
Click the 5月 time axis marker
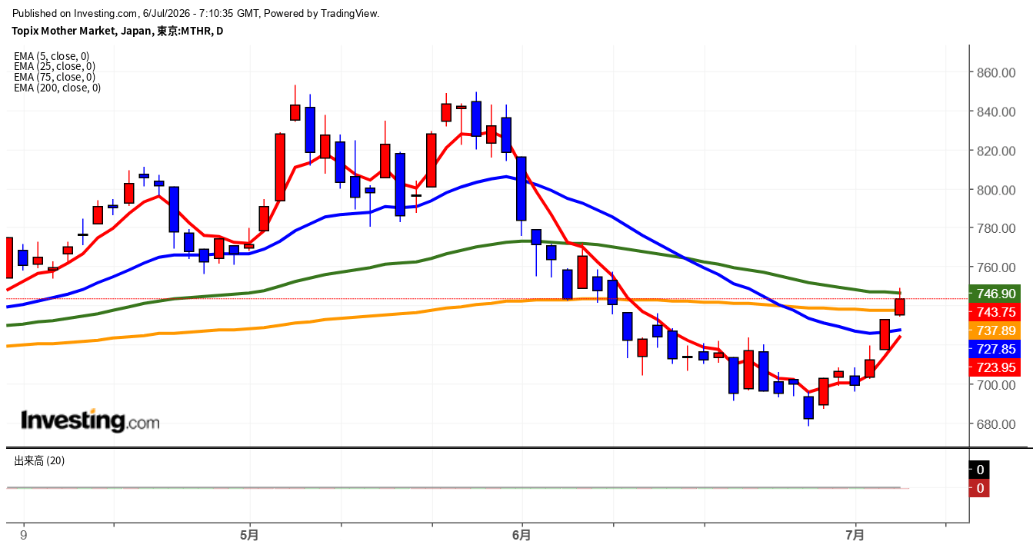click(x=249, y=534)
